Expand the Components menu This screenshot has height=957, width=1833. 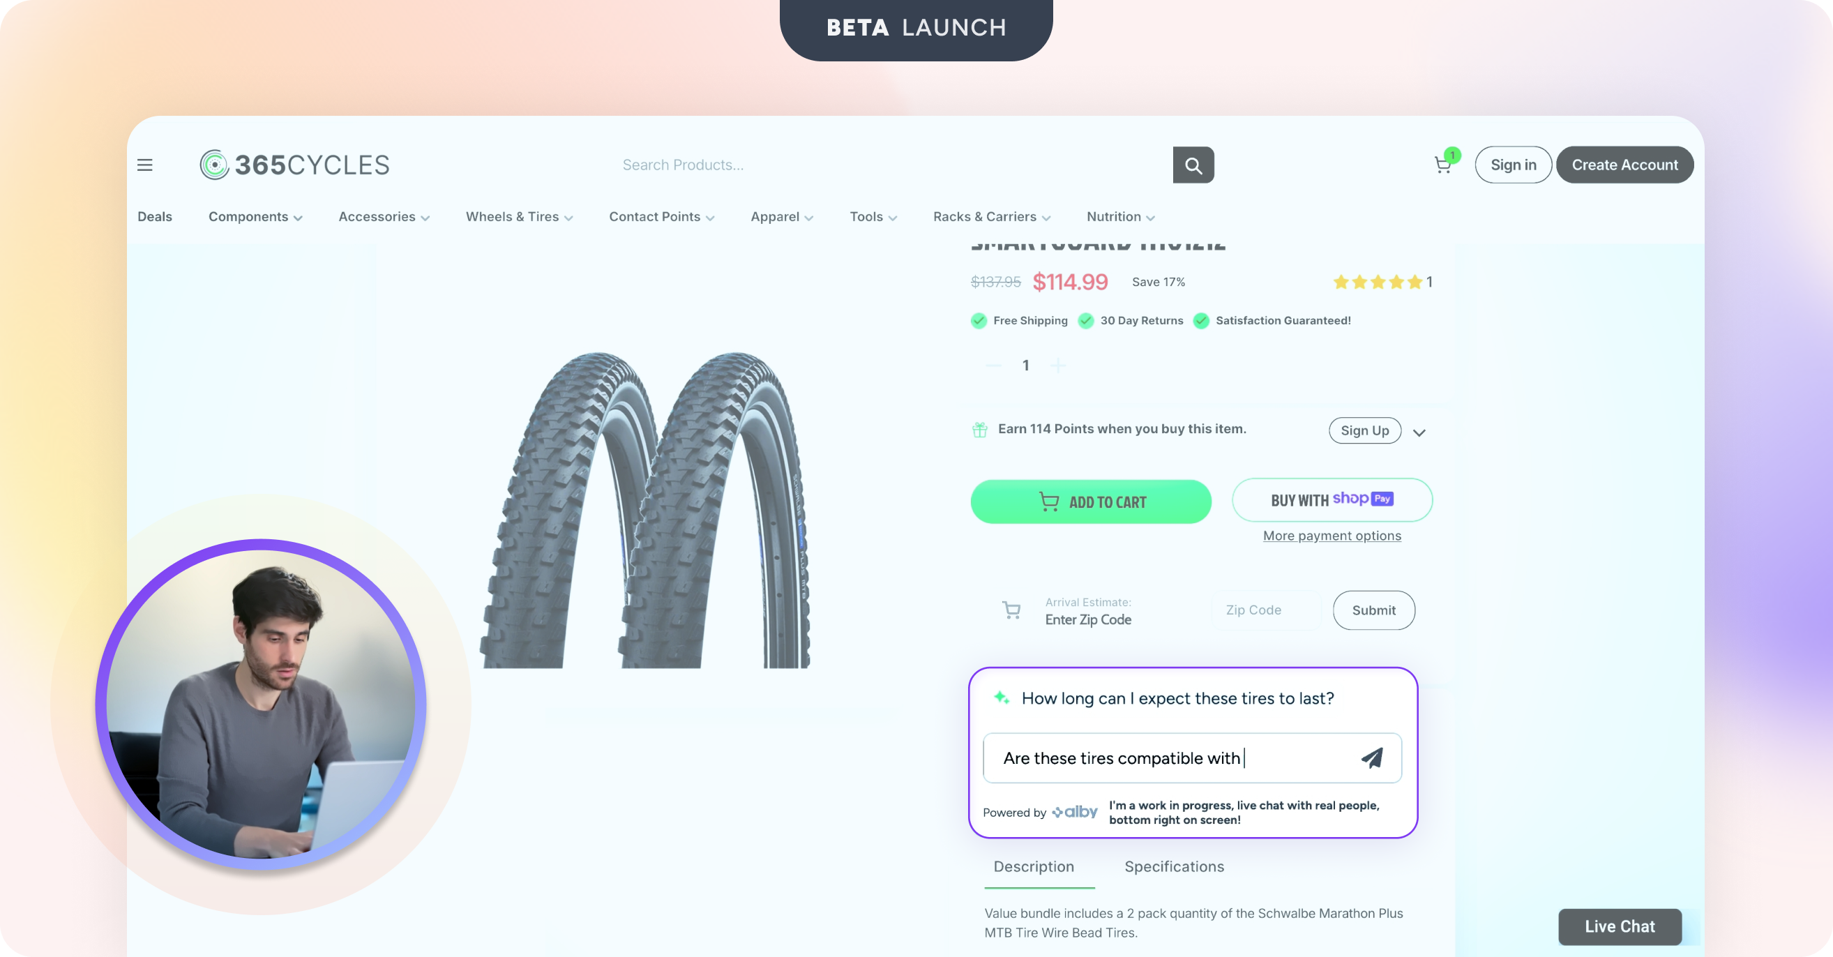coord(255,216)
